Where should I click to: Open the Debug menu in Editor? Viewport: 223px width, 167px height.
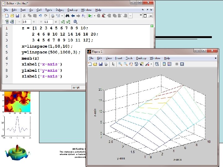pyautogui.click(x=60, y=10)
